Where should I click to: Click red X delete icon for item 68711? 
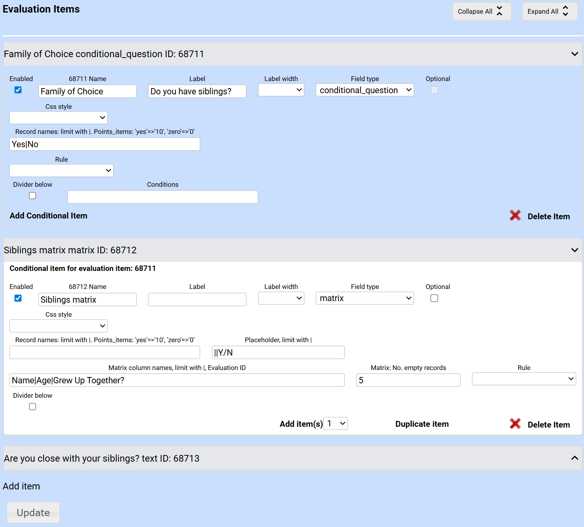(x=515, y=215)
